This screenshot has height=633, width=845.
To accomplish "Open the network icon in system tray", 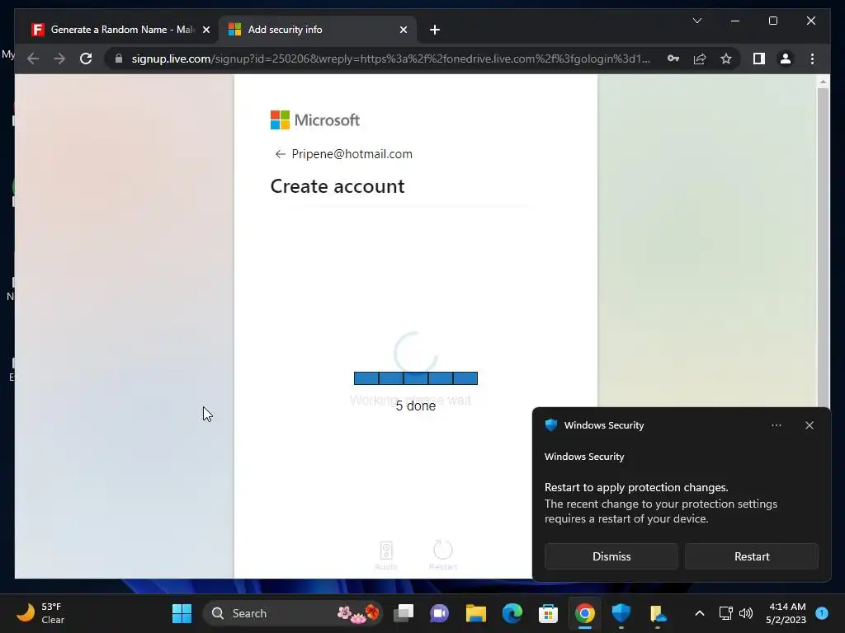I will (725, 613).
